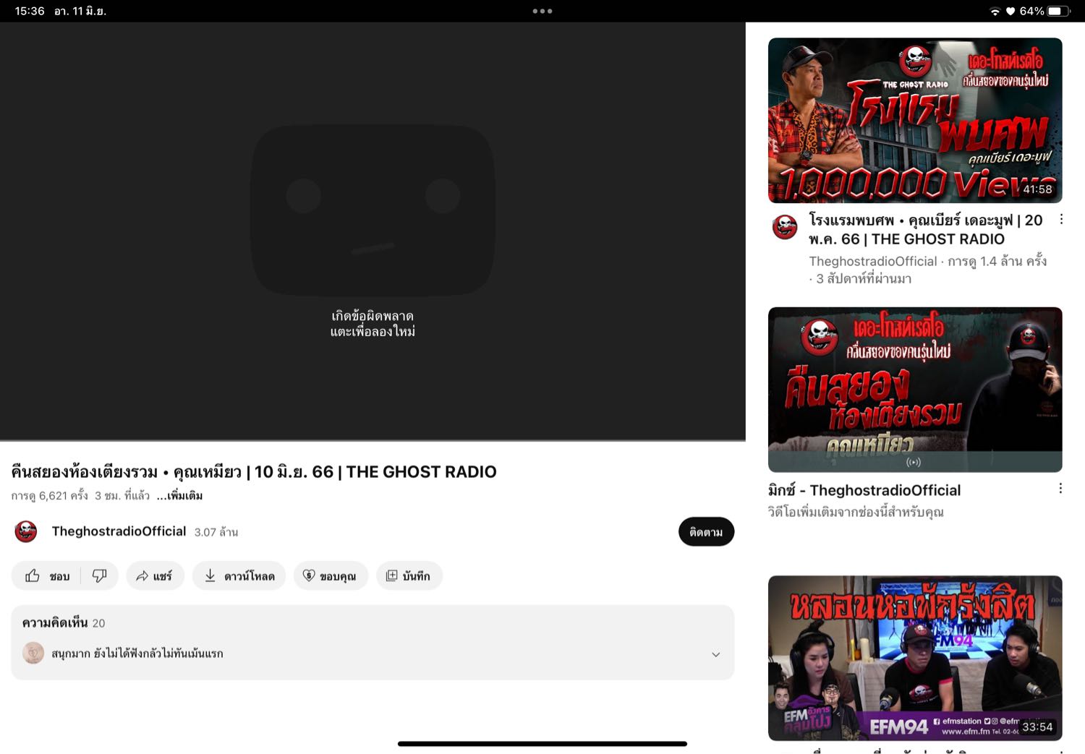Tap the top comment สนุกมาก text
This screenshot has width=1085, height=754.
[137, 654]
